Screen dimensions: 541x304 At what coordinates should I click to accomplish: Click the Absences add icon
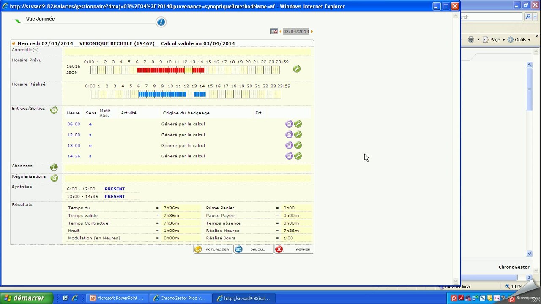tap(54, 167)
